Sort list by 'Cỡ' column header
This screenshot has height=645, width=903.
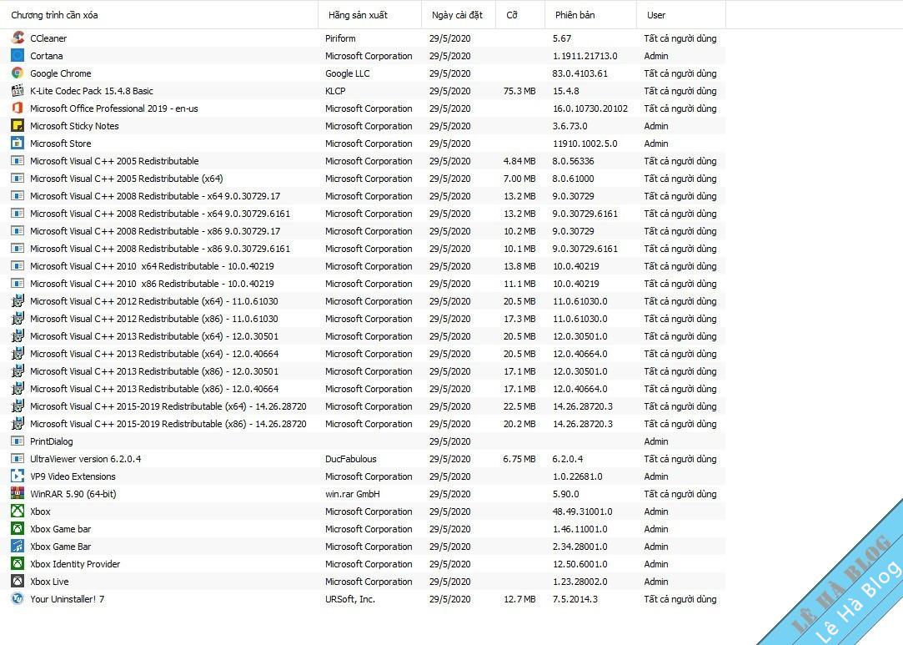click(x=520, y=15)
